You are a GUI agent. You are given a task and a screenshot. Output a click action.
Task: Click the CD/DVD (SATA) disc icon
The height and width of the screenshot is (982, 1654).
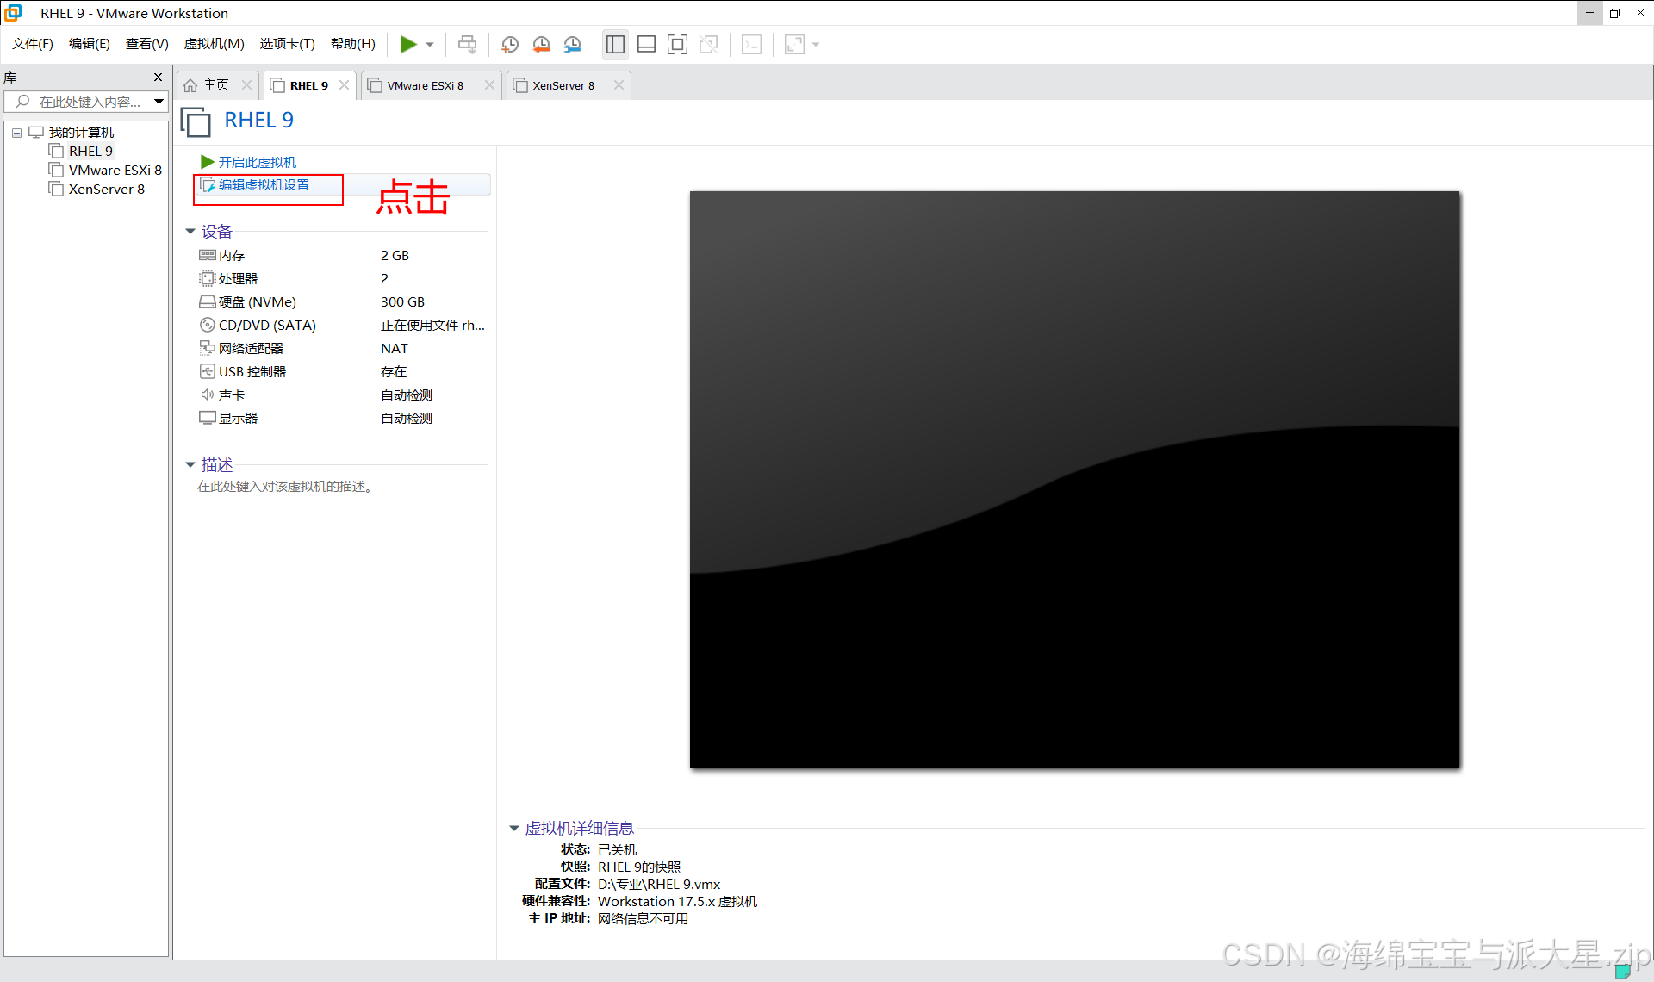tap(208, 325)
